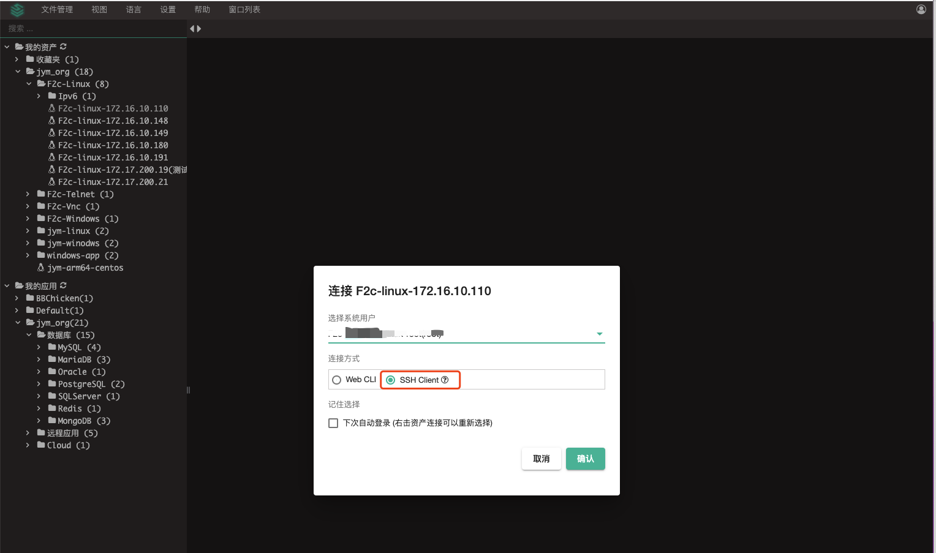Select asset F2c-linux-172.16.10.148 via its Linux icon
The height and width of the screenshot is (553, 936).
pos(52,120)
